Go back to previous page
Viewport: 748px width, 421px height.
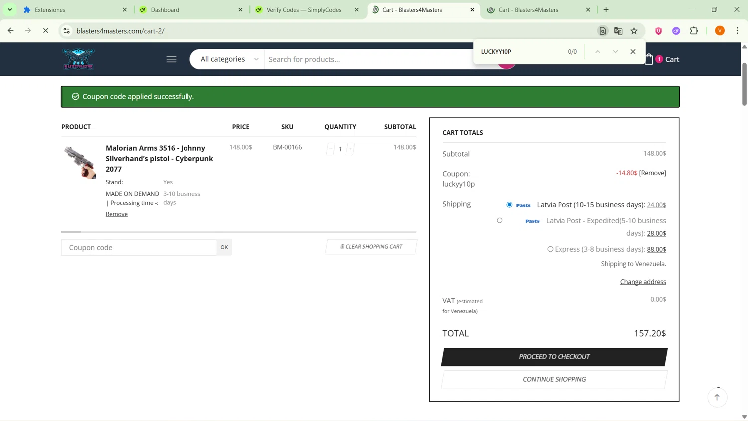(x=10, y=31)
